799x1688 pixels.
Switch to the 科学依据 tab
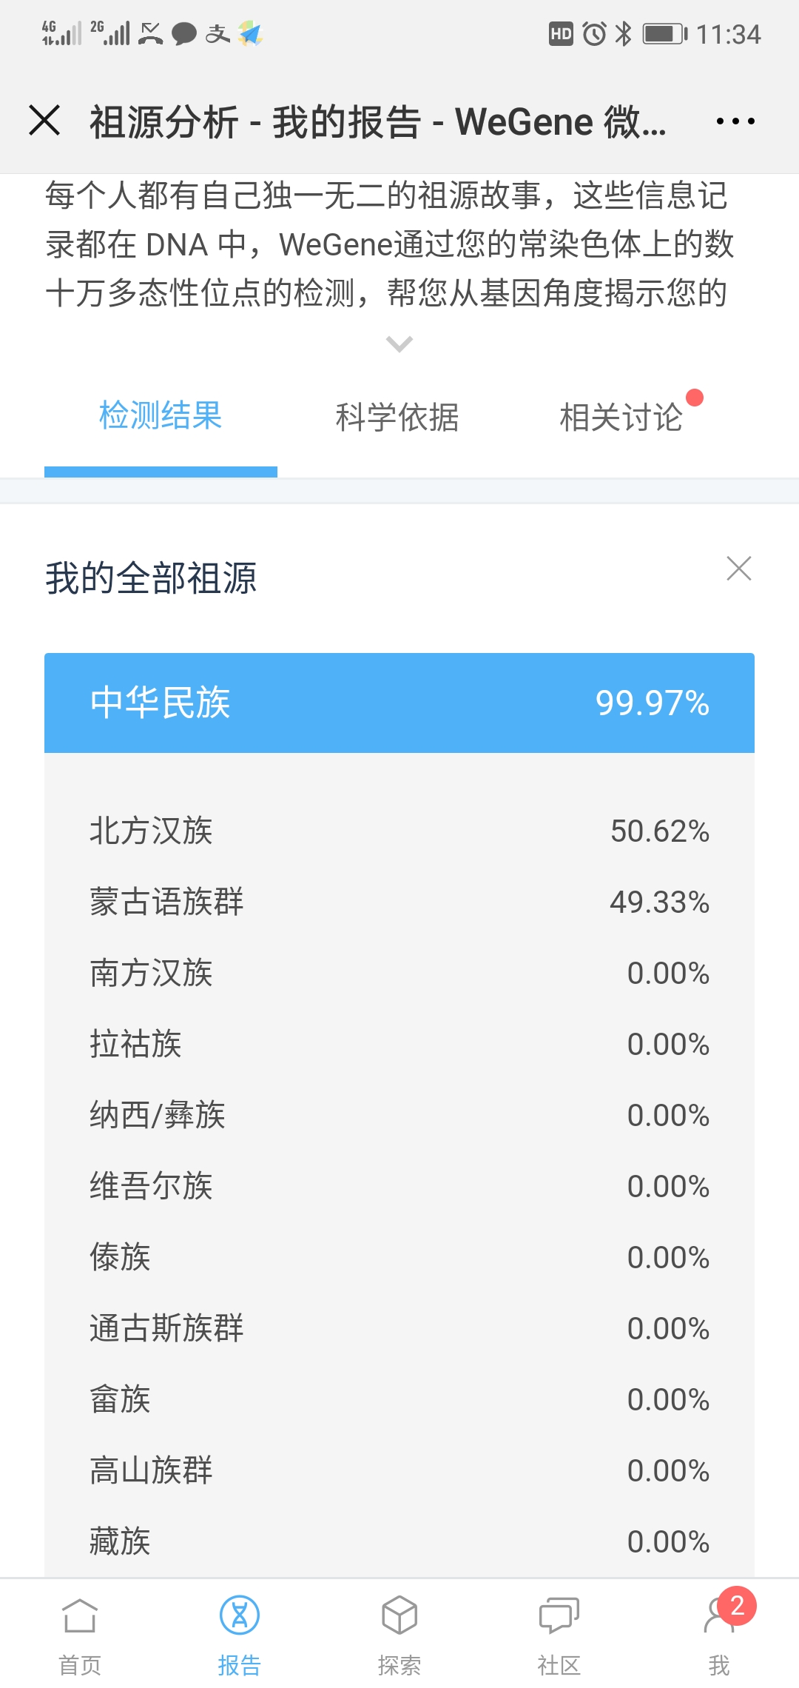pos(397,417)
